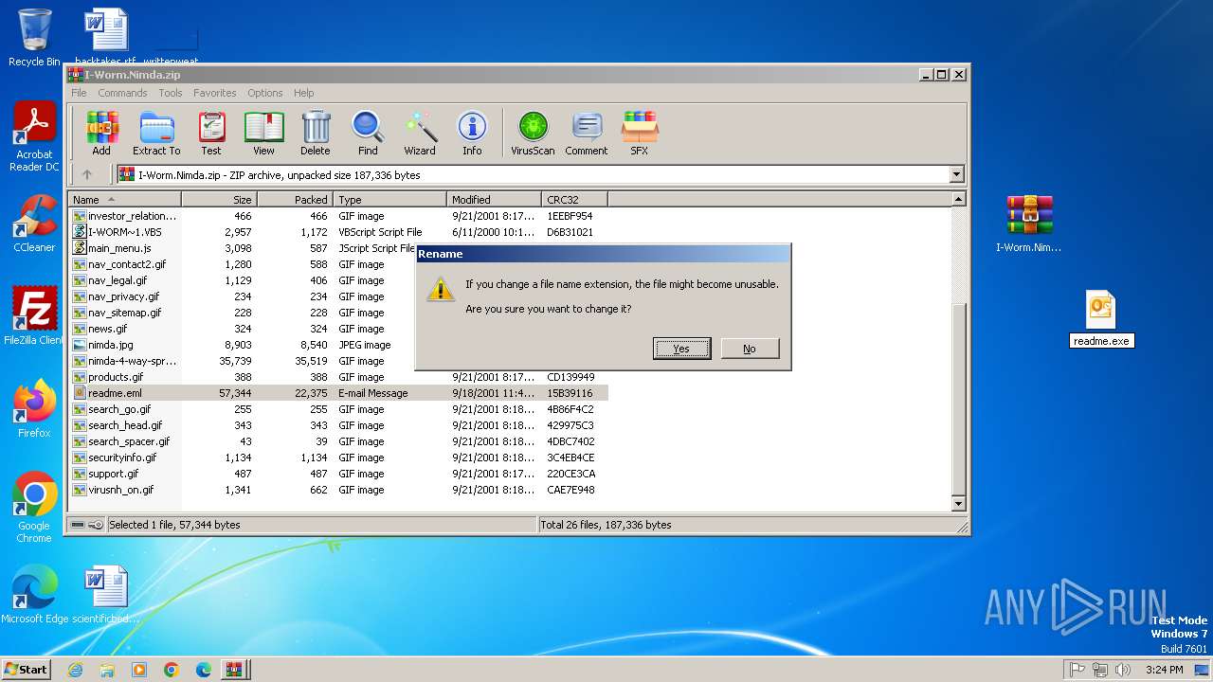
Task: Select the support.gif file row
Action: click(338, 474)
